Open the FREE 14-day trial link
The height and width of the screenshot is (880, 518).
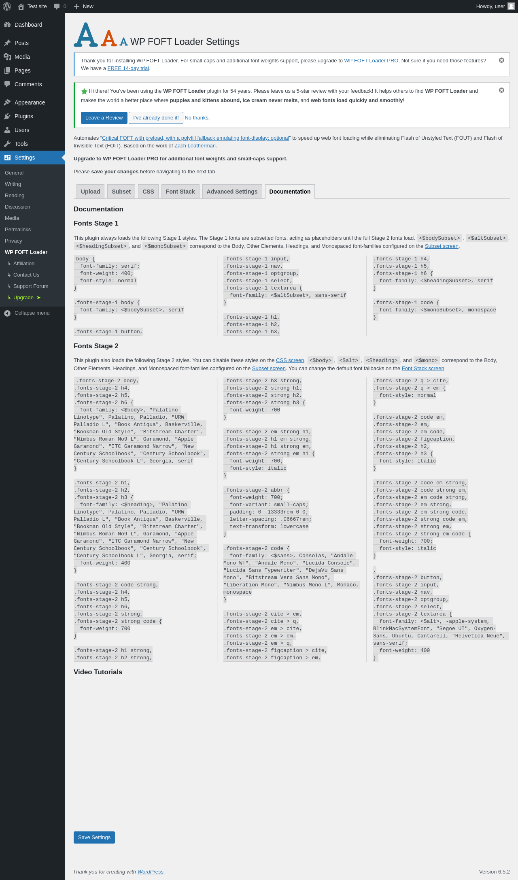128,68
